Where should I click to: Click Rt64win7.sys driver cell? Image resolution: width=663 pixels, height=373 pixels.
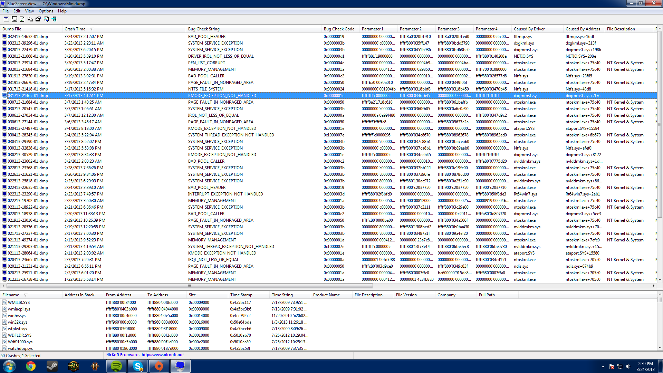point(525,194)
